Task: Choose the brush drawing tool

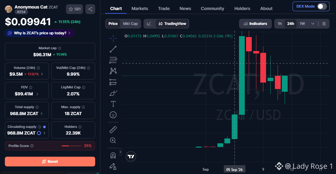Action: click(x=113, y=93)
